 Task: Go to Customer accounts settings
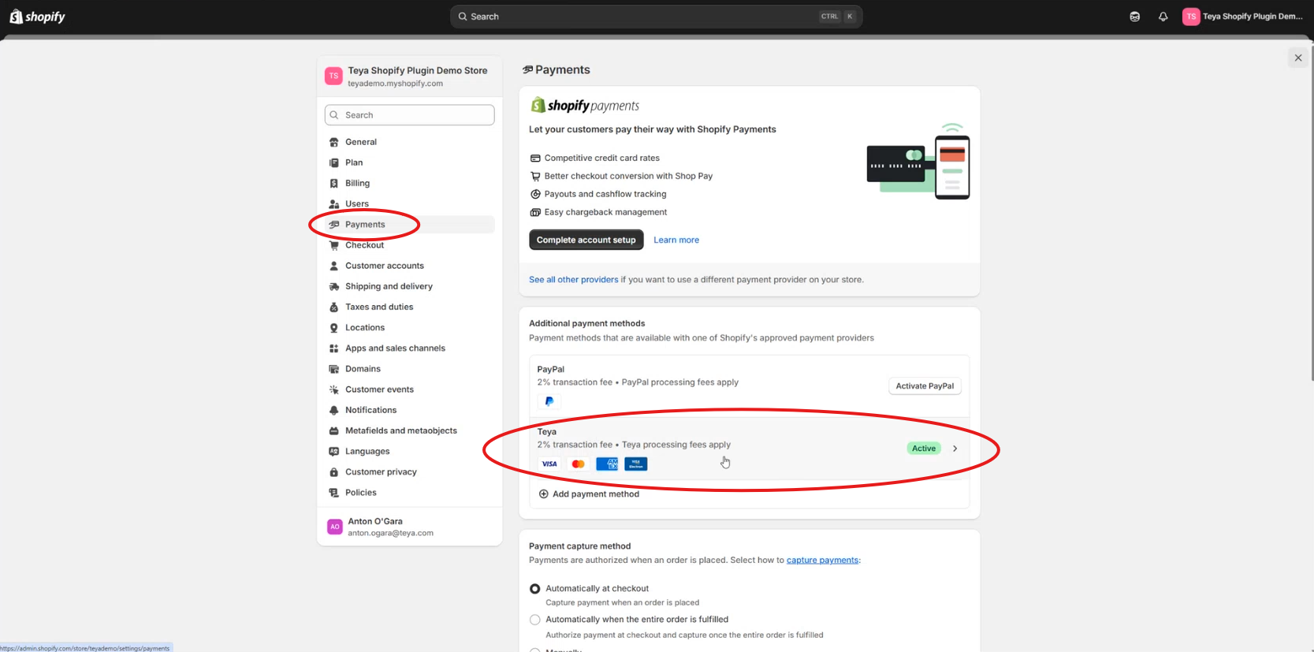coord(410,266)
